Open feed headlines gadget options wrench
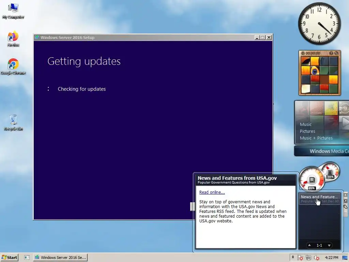 pos(346,207)
